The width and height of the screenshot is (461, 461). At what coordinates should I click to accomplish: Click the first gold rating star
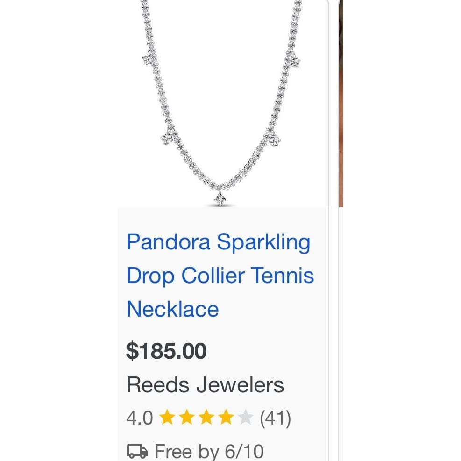pos(167,417)
